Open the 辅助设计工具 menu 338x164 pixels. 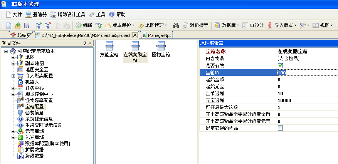pos(68,15)
